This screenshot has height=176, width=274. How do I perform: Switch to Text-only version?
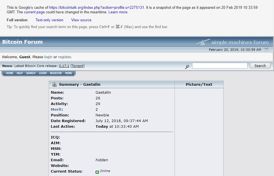pyautogui.click(x=49, y=20)
